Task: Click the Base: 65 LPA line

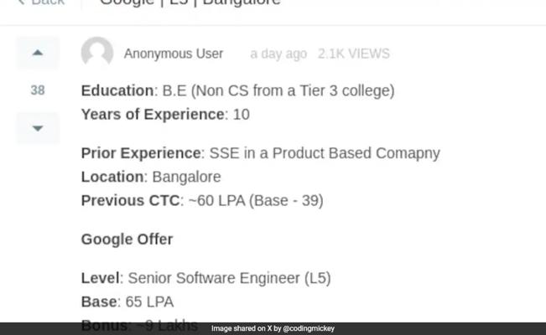Action: coord(127,301)
